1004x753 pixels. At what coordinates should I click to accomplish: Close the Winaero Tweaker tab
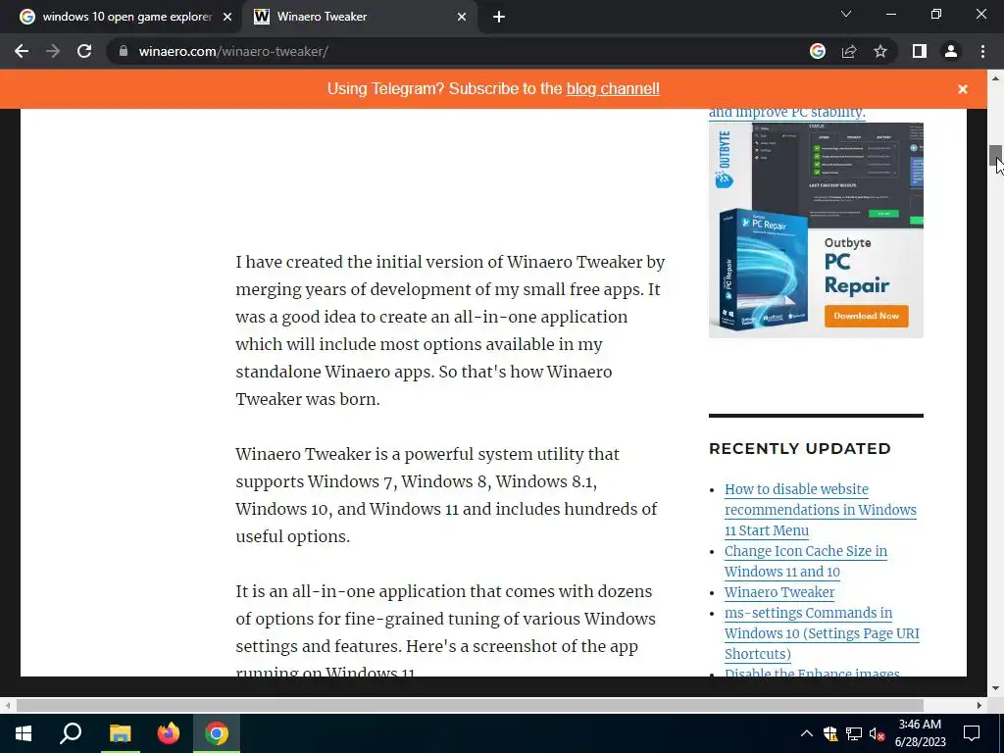coord(462,18)
